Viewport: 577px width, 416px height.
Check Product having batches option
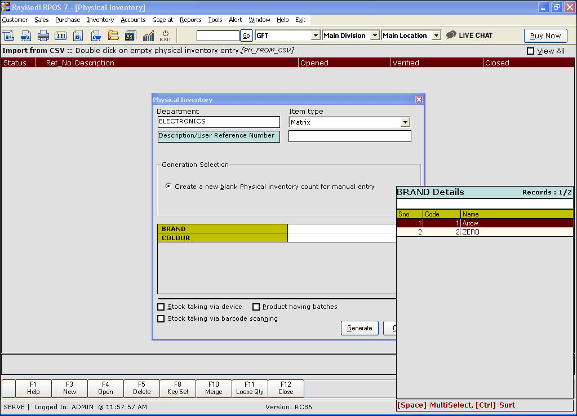pyautogui.click(x=256, y=307)
